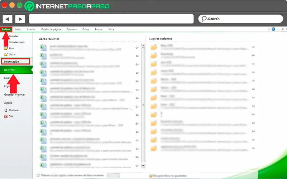
Task: Click Recuperar libros no guardados
Action: point(170,176)
